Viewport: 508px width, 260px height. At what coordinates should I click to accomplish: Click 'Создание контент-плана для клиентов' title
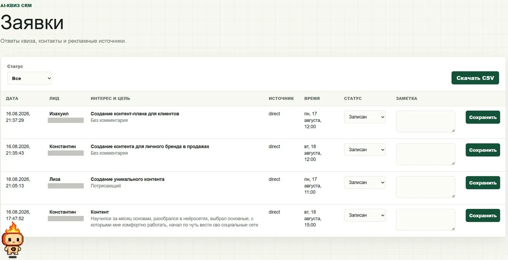135,114
